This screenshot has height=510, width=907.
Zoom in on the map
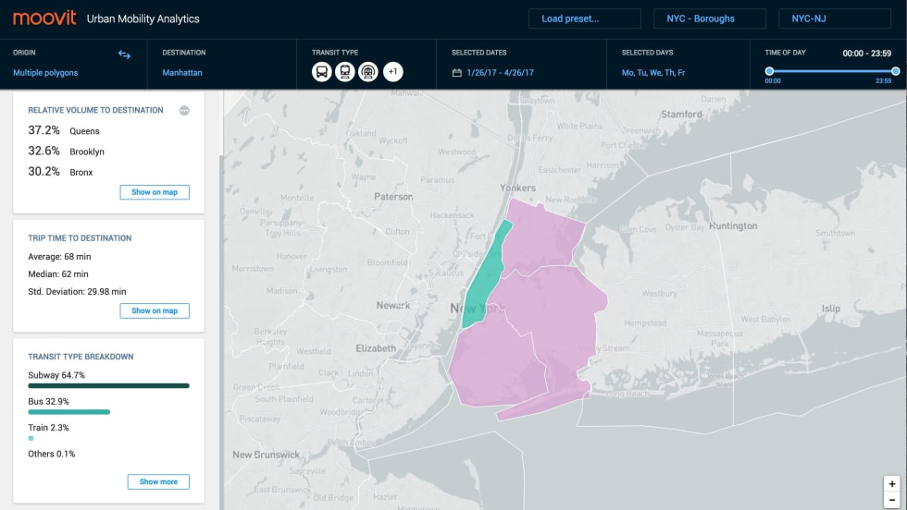(891, 484)
